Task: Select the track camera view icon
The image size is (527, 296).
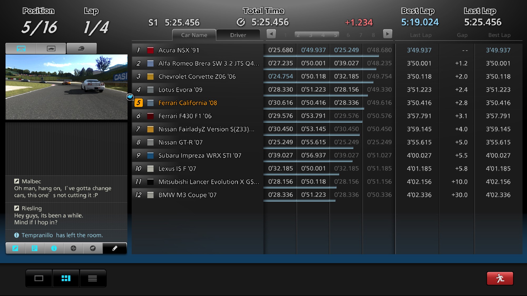Action: (x=21, y=49)
